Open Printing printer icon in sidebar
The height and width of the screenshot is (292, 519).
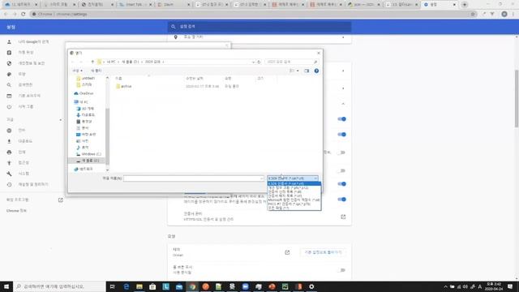coord(9,152)
